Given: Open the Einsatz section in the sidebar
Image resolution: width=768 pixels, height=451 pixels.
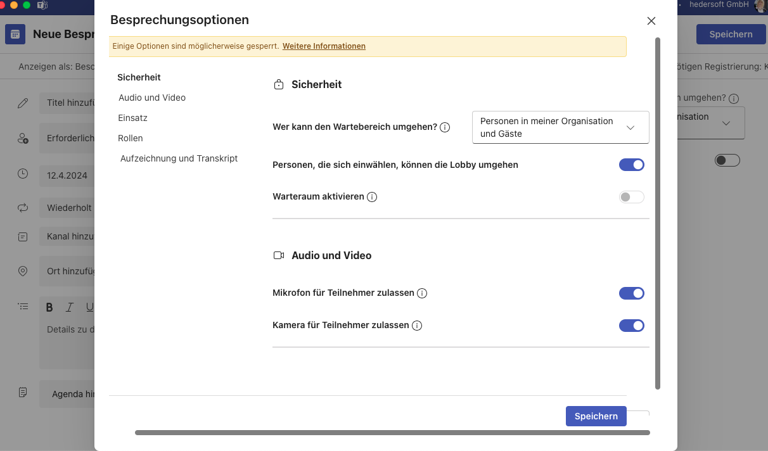Looking at the screenshot, I should [x=132, y=118].
